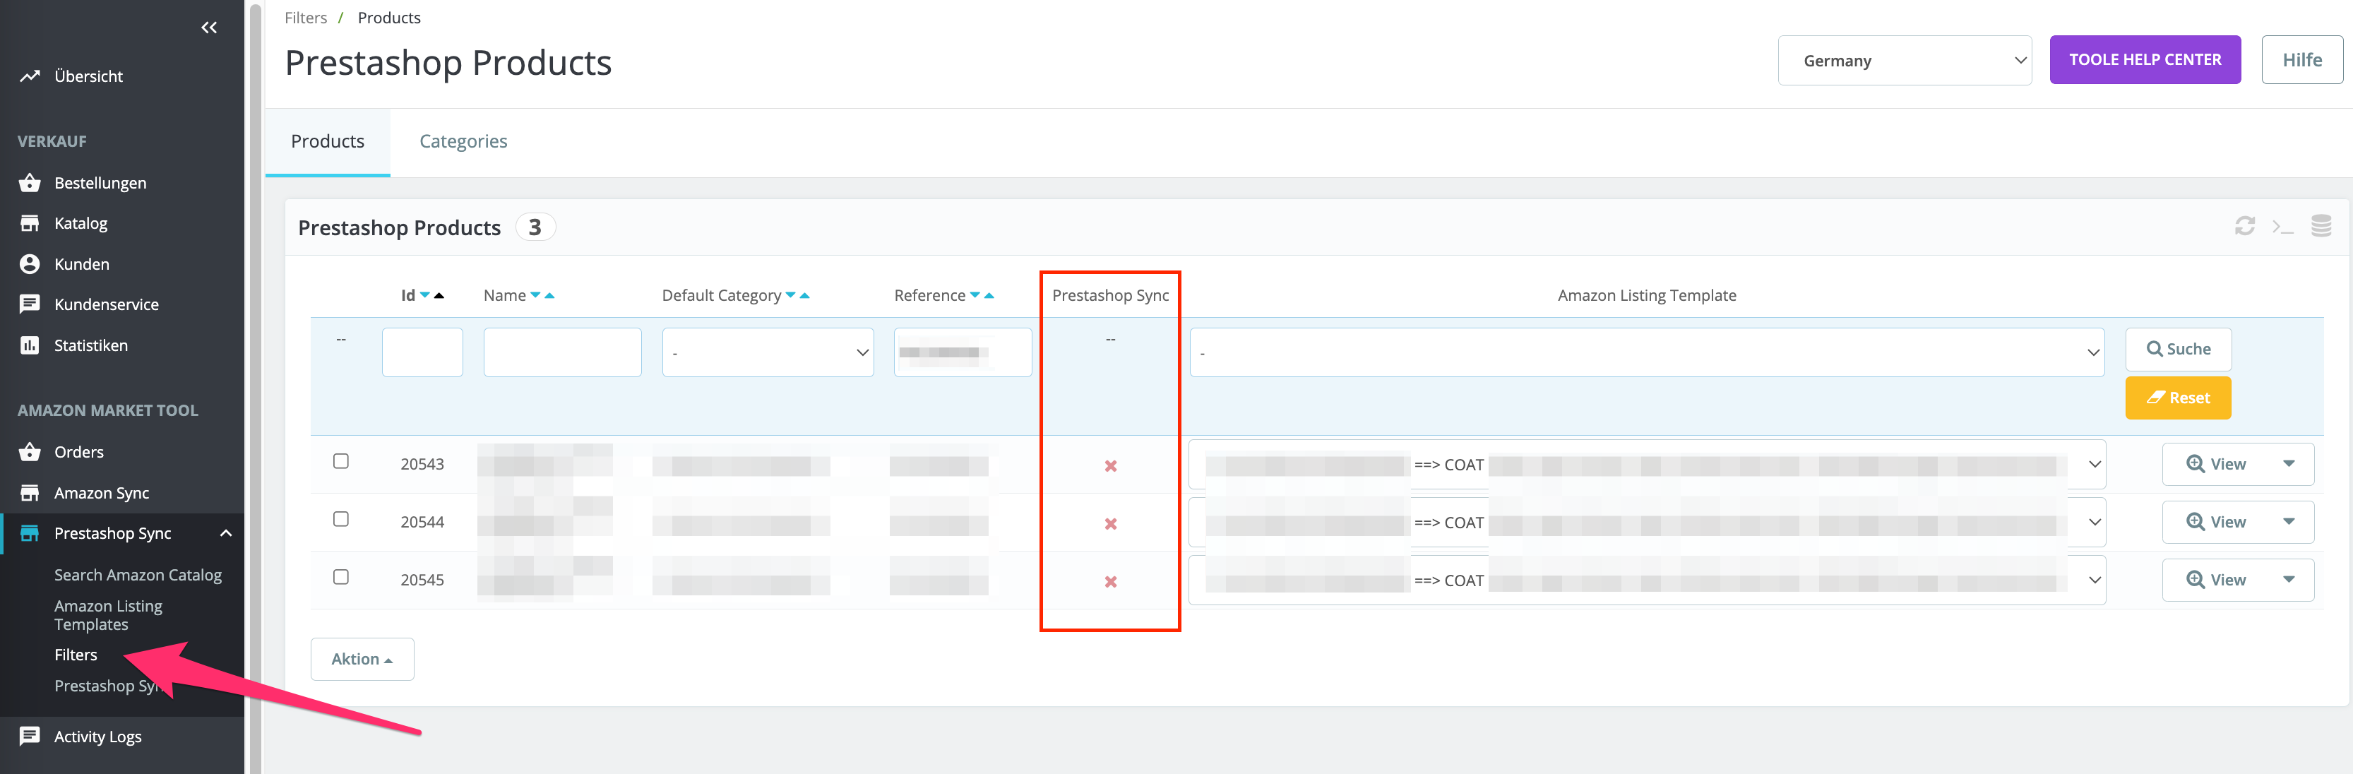Image resolution: width=2353 pixels, height=774 pixels.
Task: View product 20545
Action: 2215,579
